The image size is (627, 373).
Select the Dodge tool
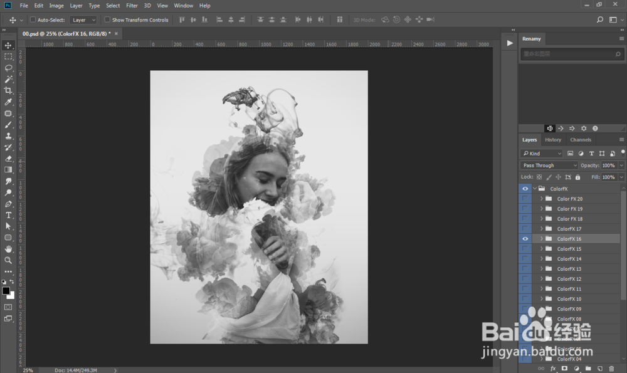click(8, 192)
